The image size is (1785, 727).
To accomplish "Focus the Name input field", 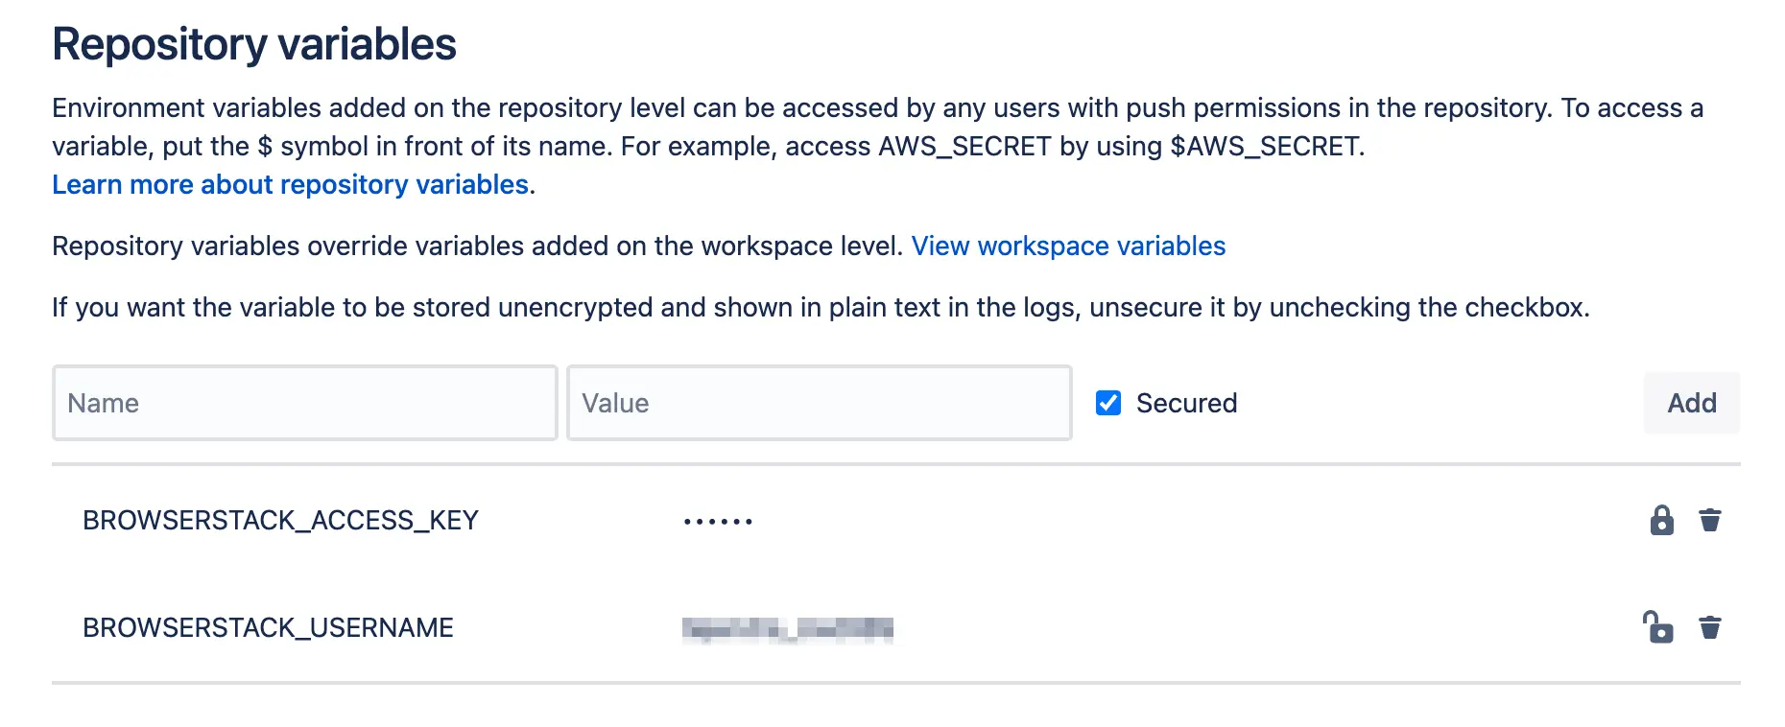I will (x=304, y=403).
